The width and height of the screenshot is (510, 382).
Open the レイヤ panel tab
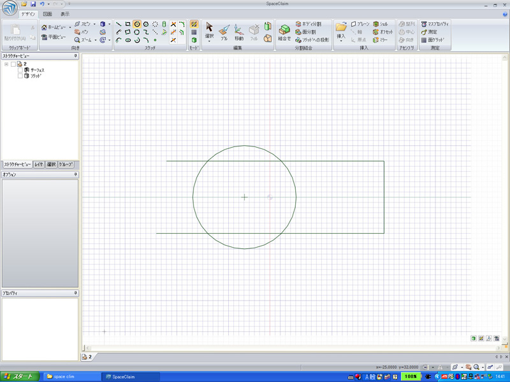pos(39,164)
